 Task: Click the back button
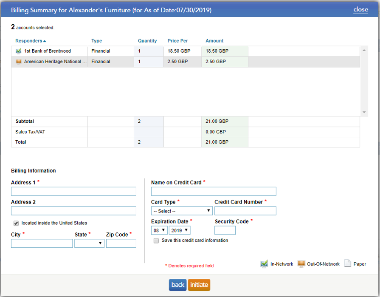tap(177, 285)
